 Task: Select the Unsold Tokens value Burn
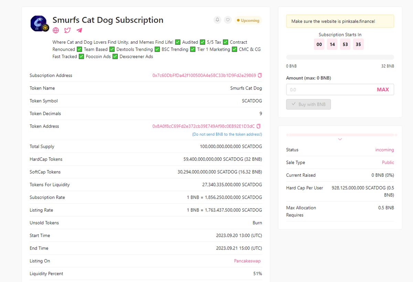click(x=257, y=223)
